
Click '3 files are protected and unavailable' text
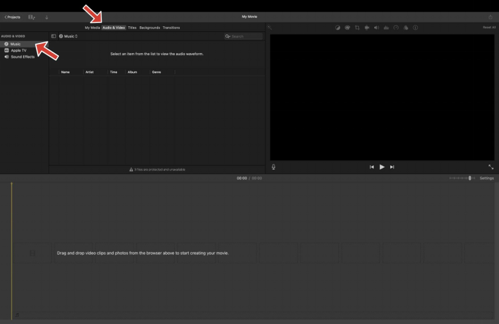[x=160, y=170]
